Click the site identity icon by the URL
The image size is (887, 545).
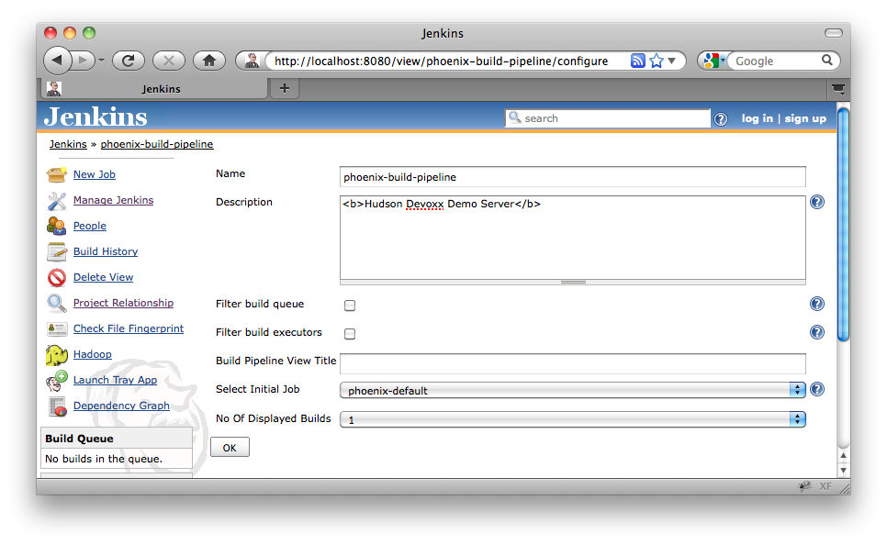[252, 61]
